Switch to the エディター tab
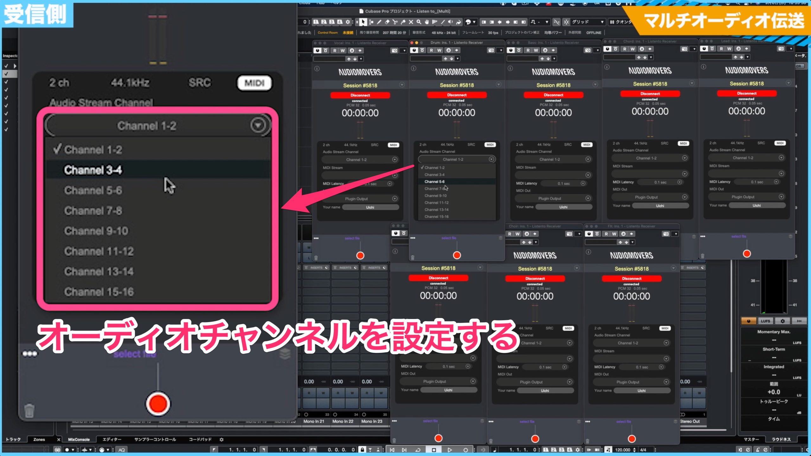 click(112, 440)
